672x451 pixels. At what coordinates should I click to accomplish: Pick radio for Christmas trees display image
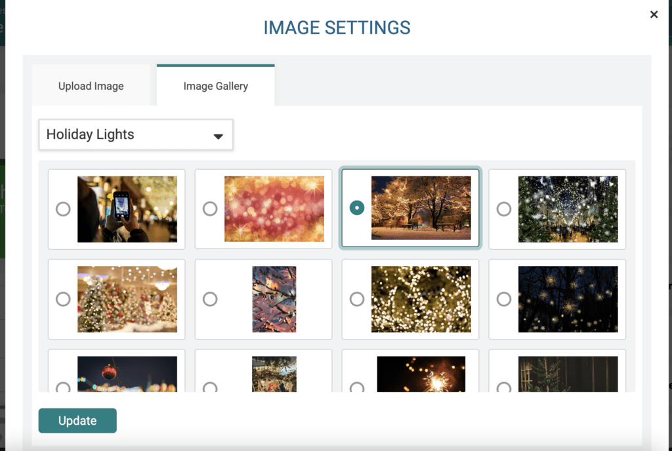coord(63,299)
